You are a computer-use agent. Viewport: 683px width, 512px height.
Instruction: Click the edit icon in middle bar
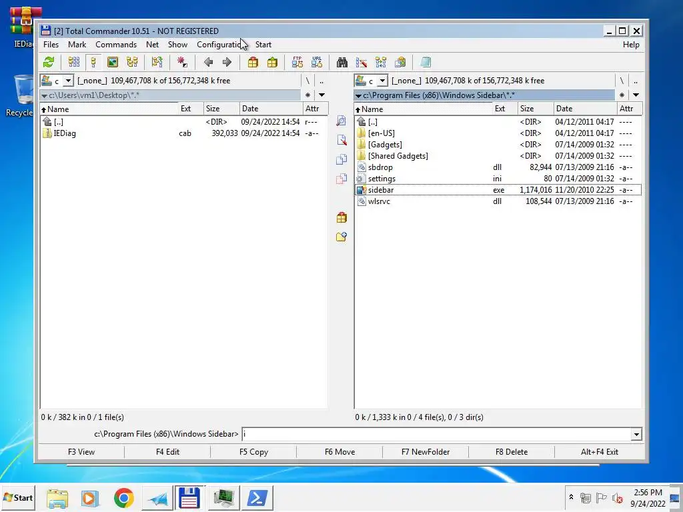pos(341,140)
